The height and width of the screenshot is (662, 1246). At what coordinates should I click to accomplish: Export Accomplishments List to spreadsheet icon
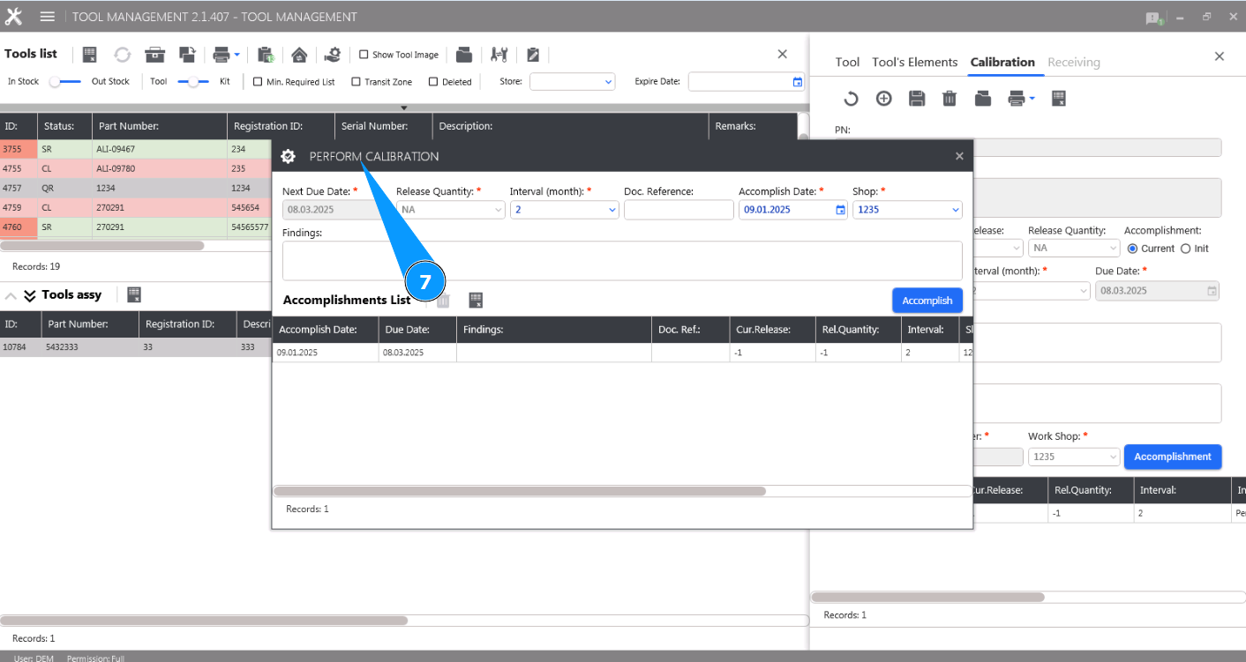coord(476,301)
